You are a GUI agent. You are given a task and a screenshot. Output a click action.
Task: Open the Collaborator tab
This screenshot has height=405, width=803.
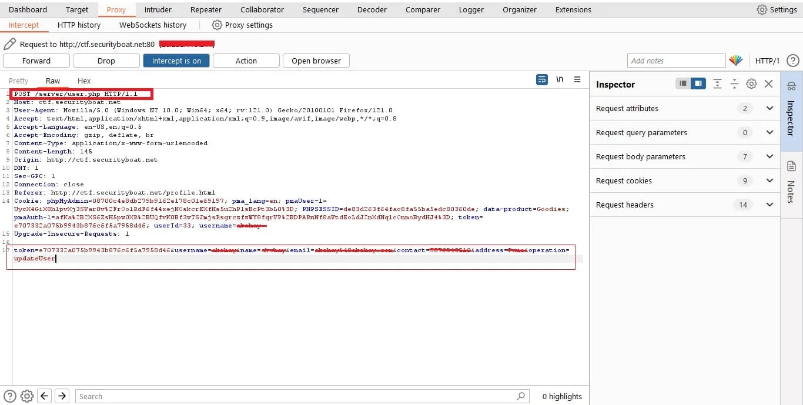pos(262,9)
